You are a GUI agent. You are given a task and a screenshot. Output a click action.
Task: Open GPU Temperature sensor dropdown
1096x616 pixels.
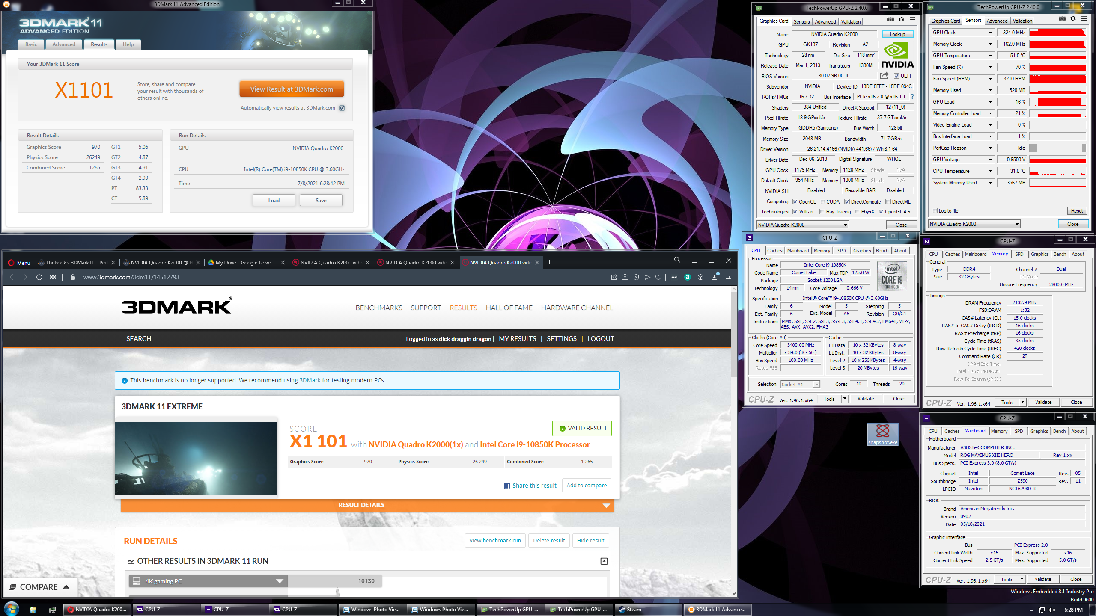click(990, 56)
